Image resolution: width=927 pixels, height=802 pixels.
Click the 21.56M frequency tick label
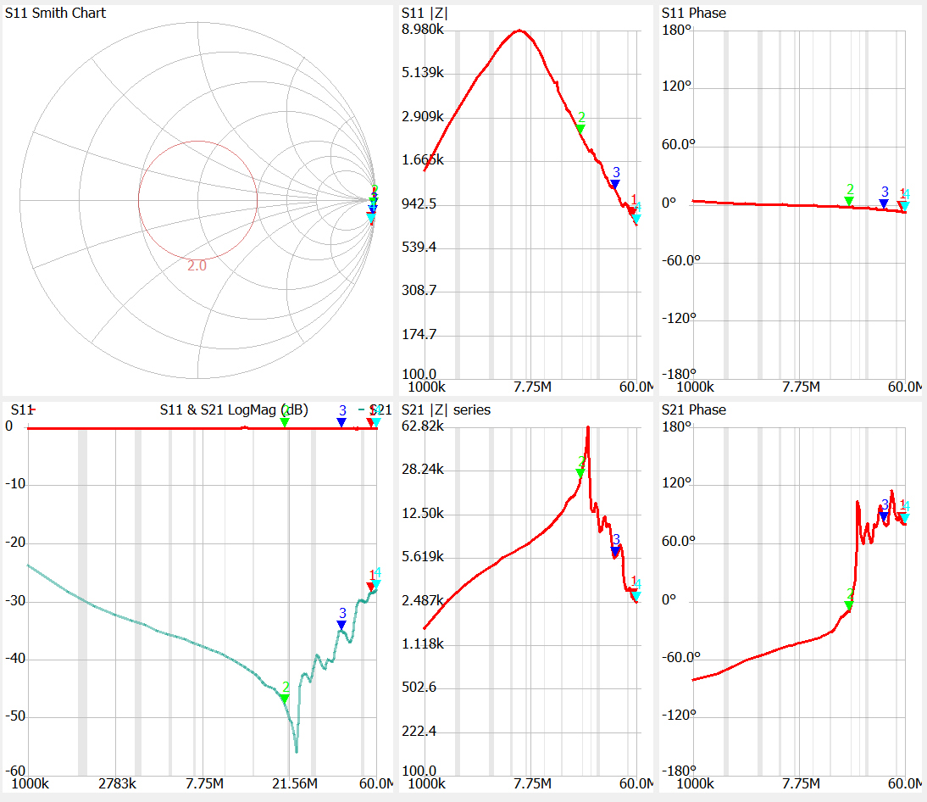pyautogui.click(x=297, y=783)
